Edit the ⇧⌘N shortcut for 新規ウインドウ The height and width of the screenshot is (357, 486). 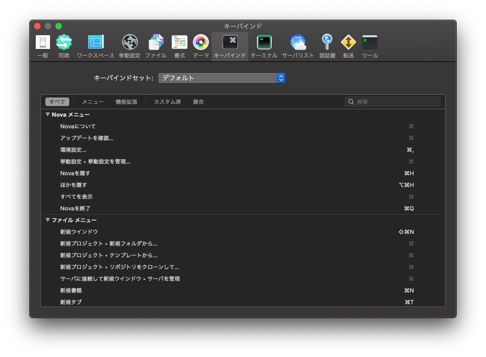407,232
